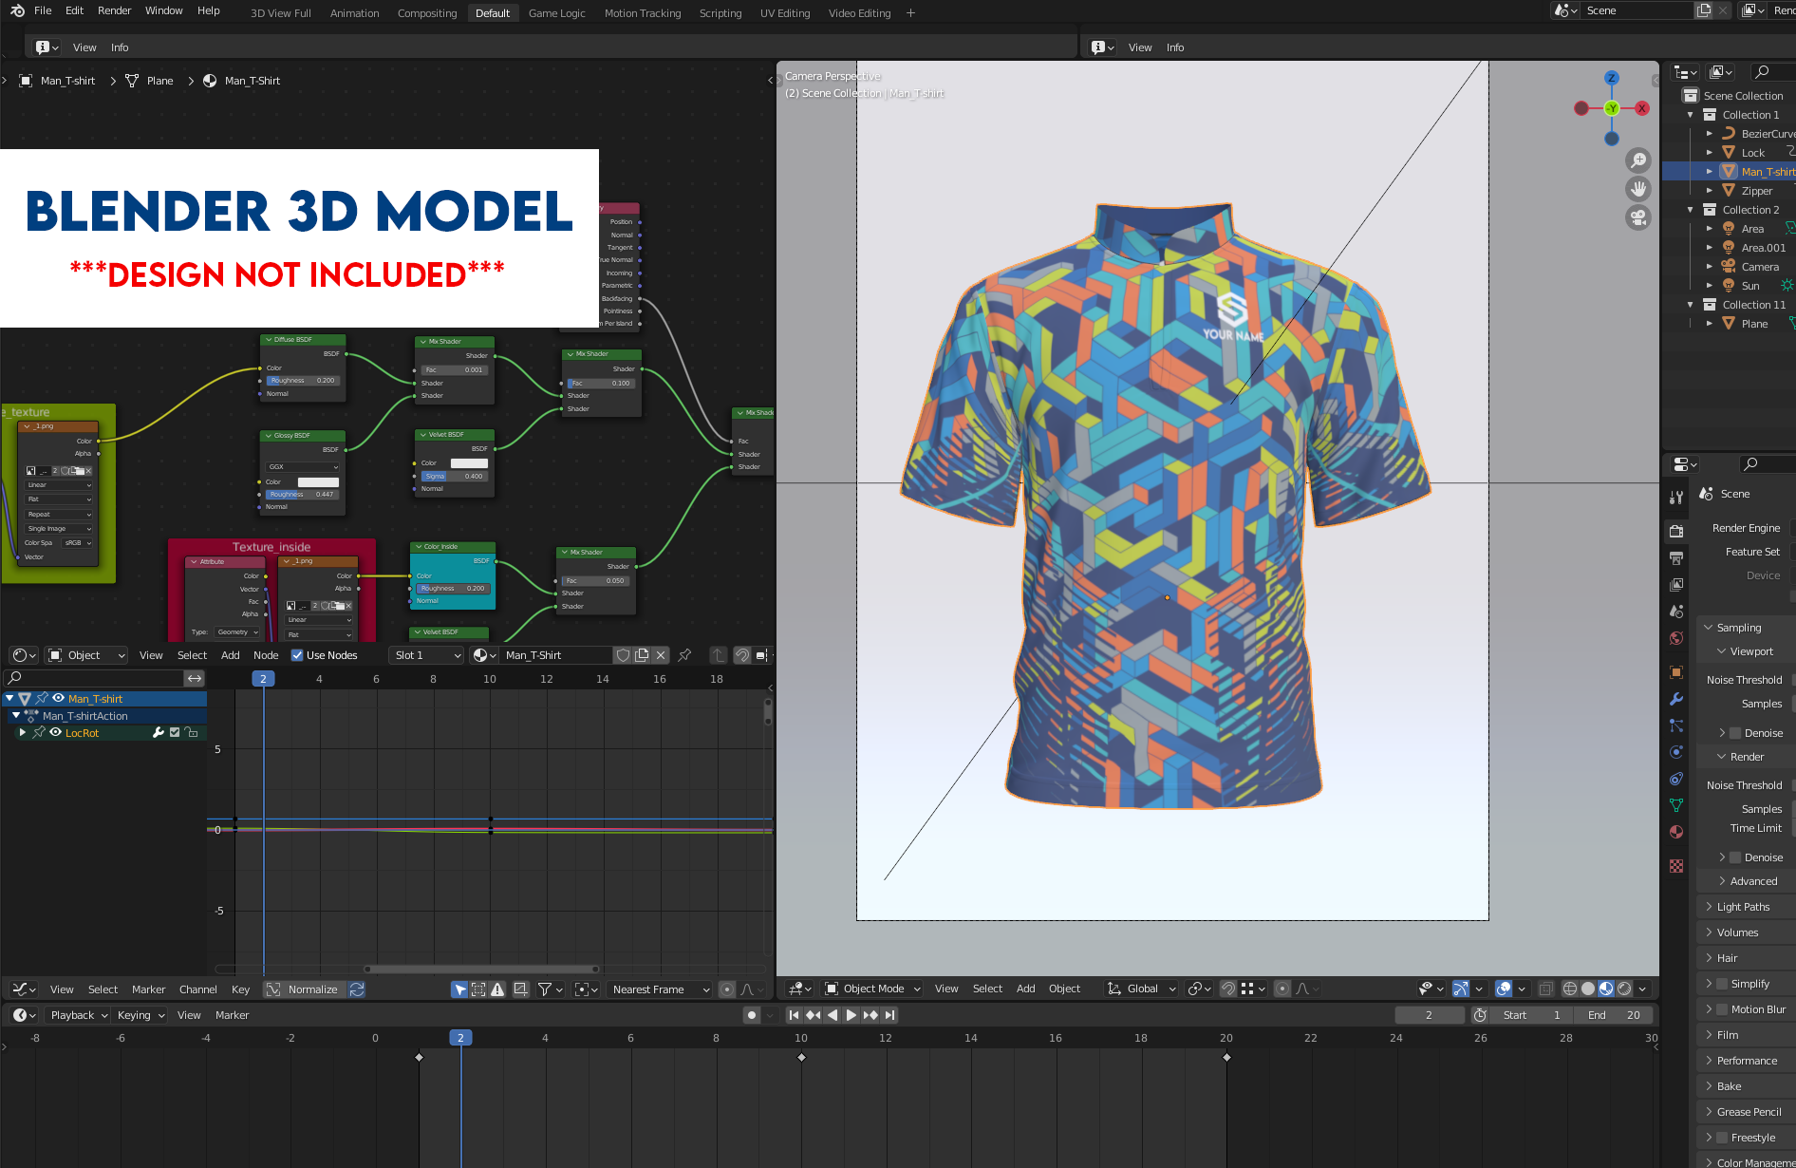Toggle the Use Nodes checkbox in shader editor

(297, 654)
